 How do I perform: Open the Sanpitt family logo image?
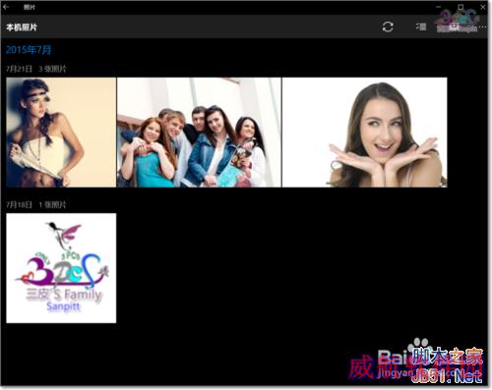61,268
